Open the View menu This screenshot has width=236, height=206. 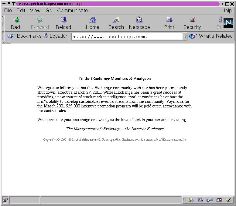35,10
